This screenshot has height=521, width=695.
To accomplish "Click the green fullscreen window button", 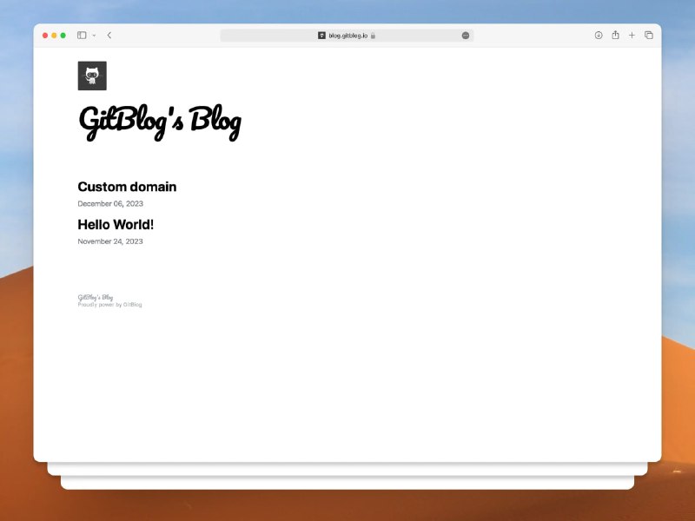I will point(63,36).
